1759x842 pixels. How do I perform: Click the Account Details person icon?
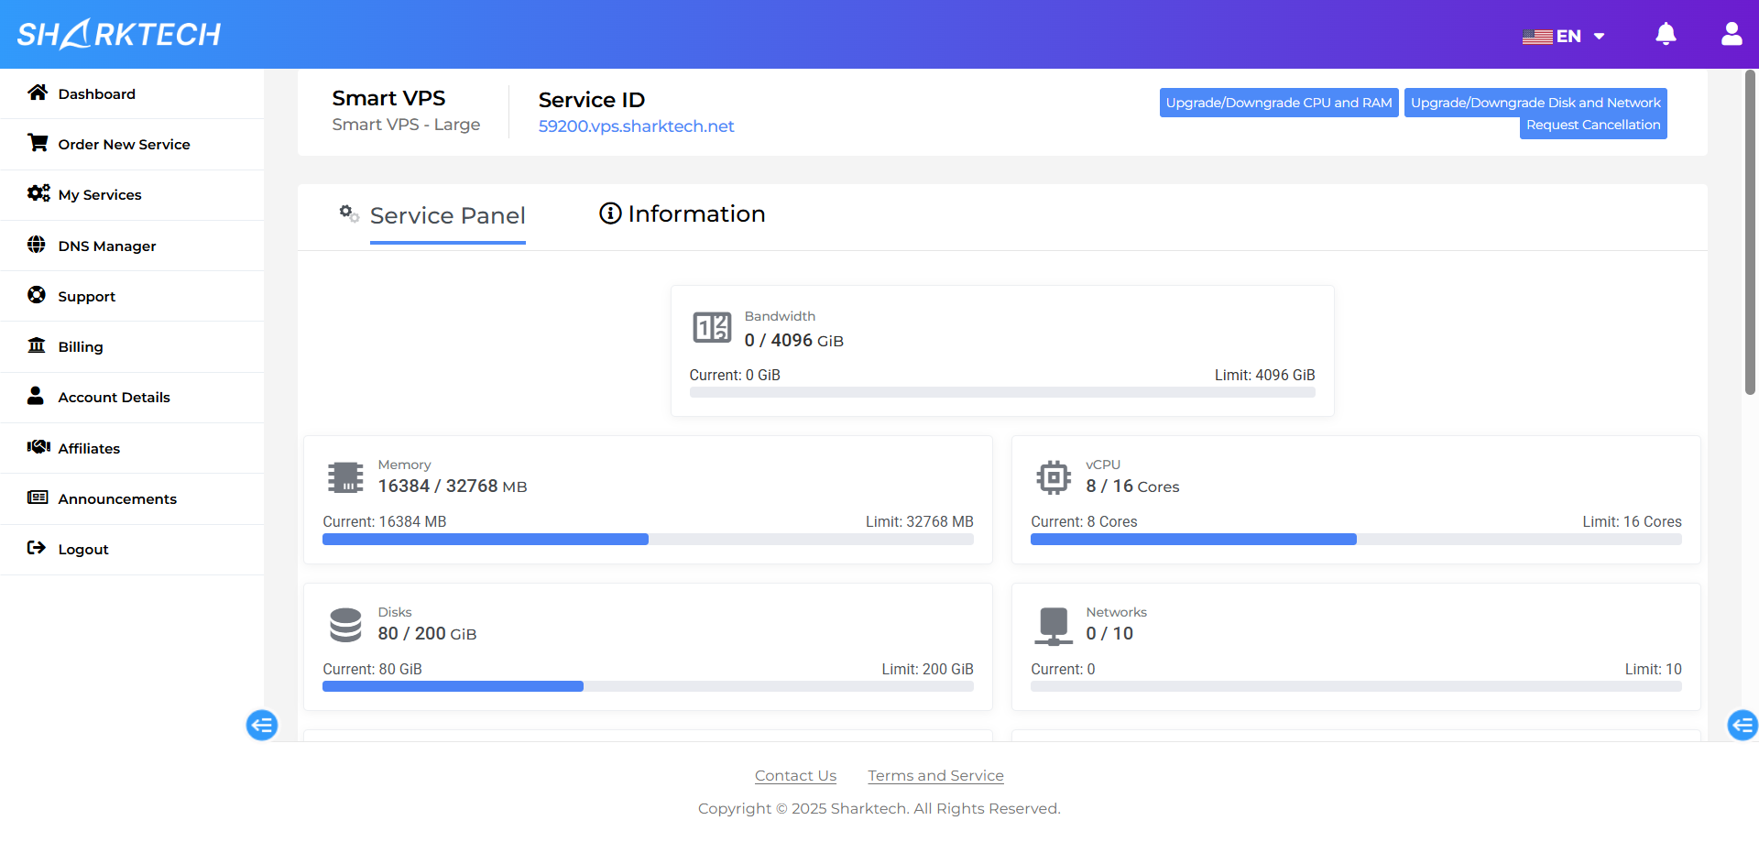tap(36, 396)
